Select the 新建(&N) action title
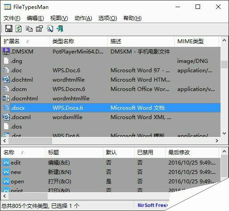 59,172
